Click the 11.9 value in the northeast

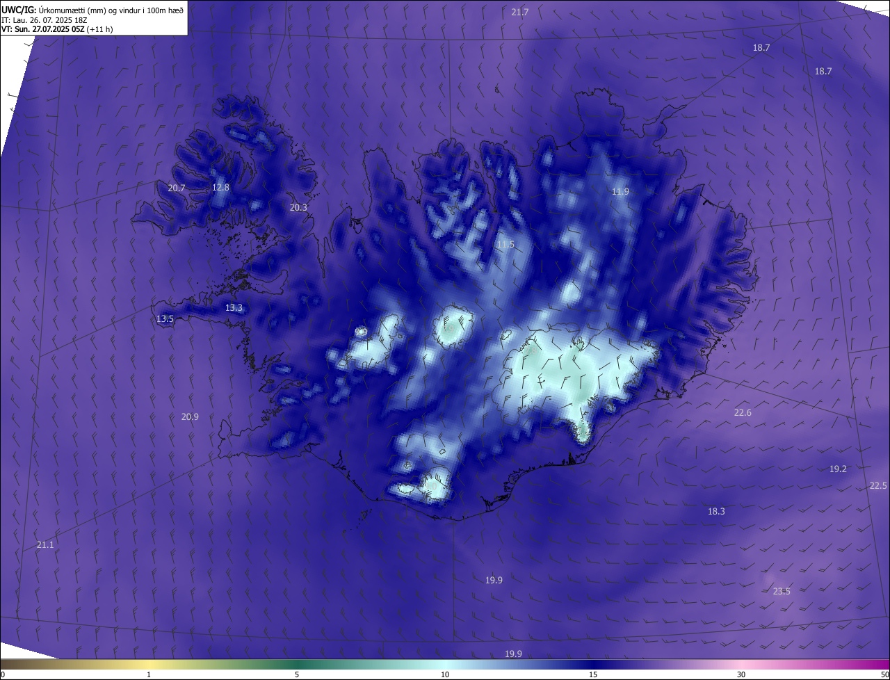point(620,192)
